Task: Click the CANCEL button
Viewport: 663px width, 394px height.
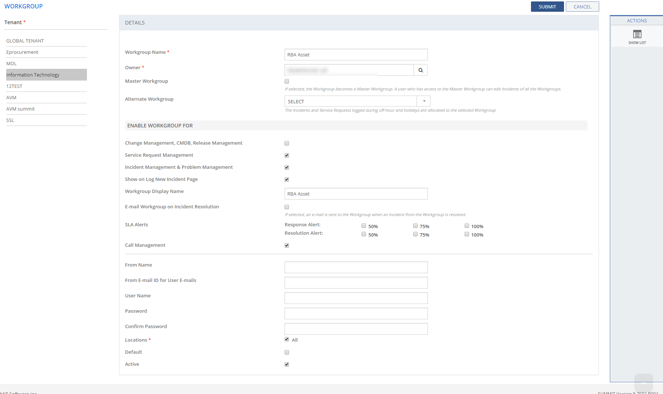Action: (582, 7)
